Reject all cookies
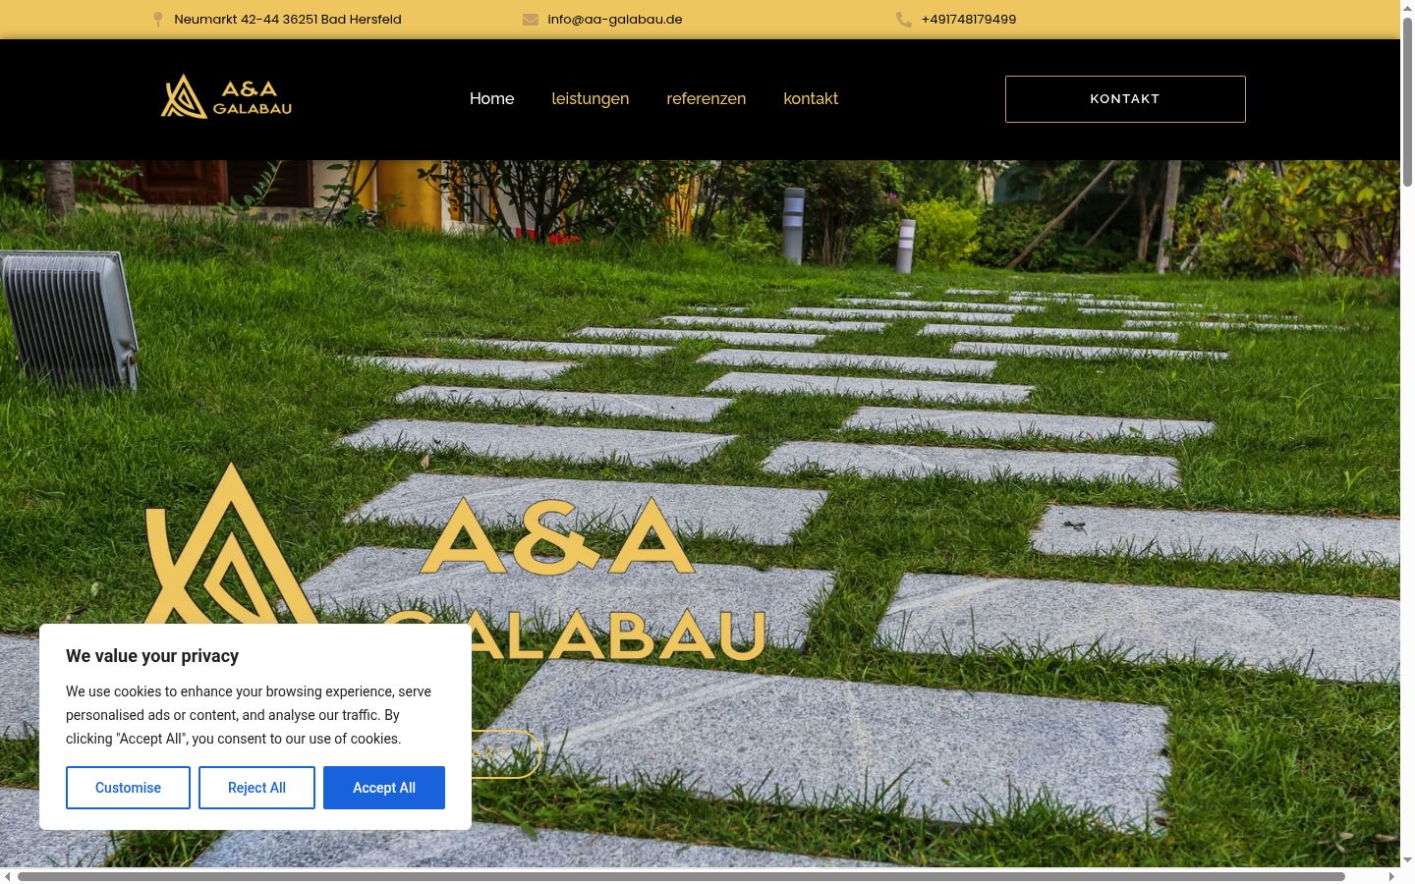This screenshot has height=884, width=1415. coord(256,788)
